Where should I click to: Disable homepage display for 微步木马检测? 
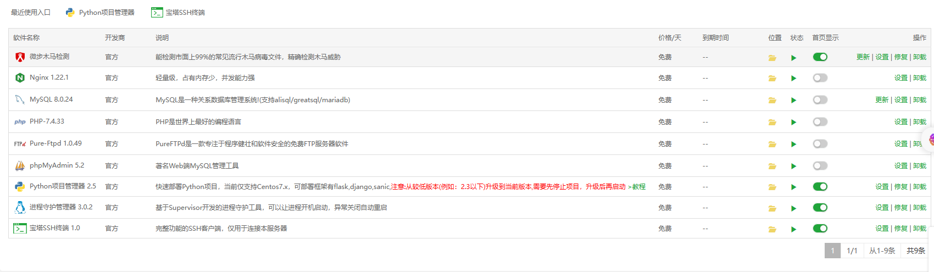tap(820, 57)
